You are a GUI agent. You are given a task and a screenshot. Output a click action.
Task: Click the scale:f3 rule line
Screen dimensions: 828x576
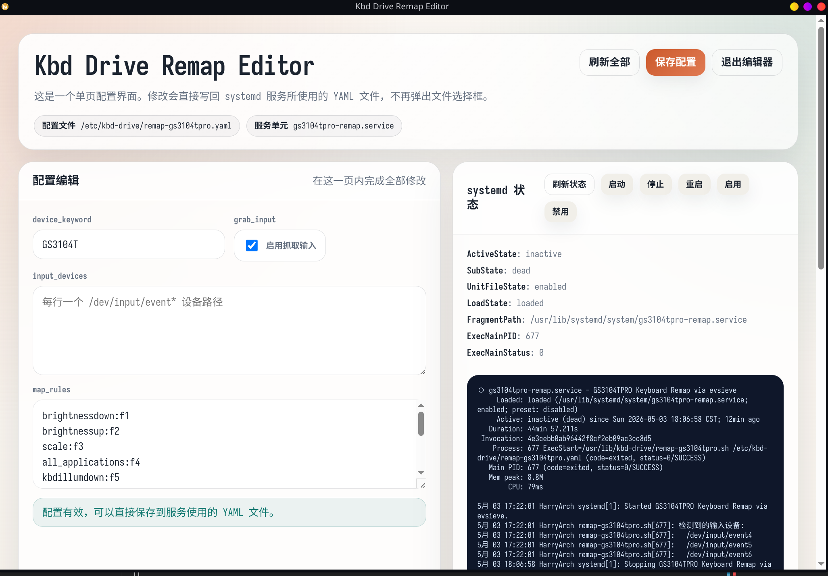pos(63,446)
